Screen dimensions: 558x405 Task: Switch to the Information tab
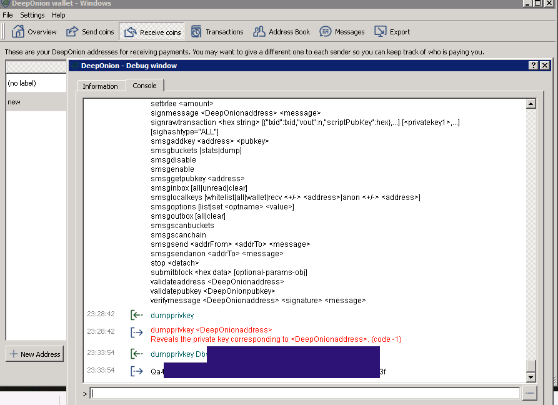(100, 86)
